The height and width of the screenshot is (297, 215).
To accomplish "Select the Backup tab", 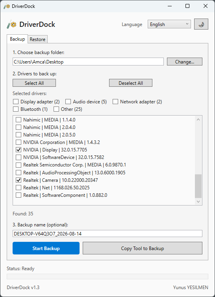I will pyautogui.click(x=17, y=39).
